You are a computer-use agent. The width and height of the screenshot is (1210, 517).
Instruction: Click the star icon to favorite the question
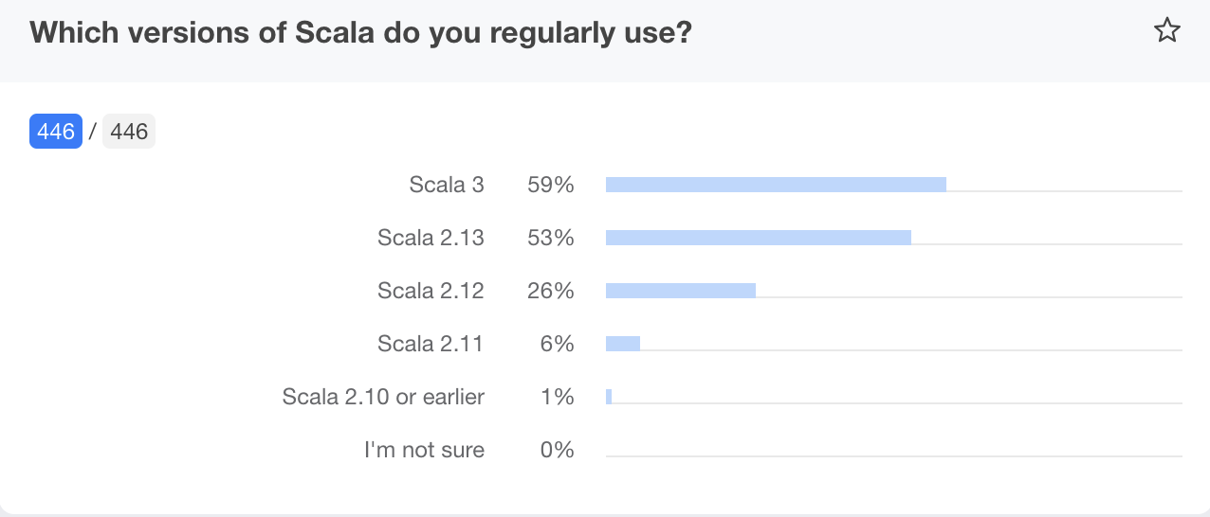(x=1166, y=31)
